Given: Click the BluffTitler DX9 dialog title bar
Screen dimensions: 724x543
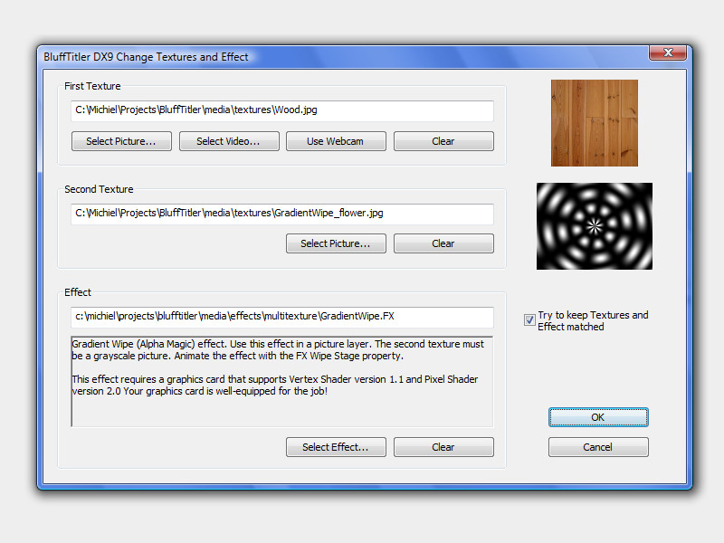Looking at the screenshot, I should coord(344,57).
